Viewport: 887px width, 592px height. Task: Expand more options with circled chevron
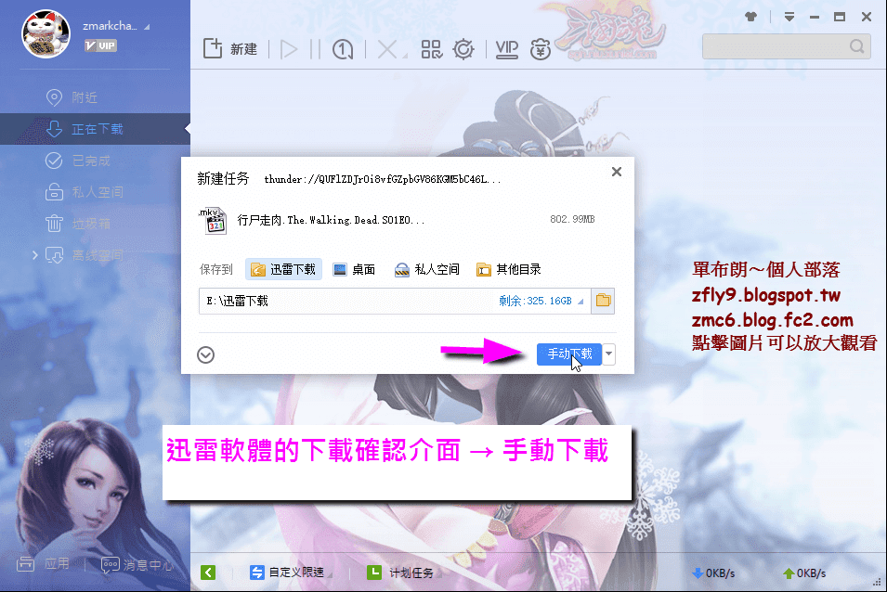tap(206, 354)
